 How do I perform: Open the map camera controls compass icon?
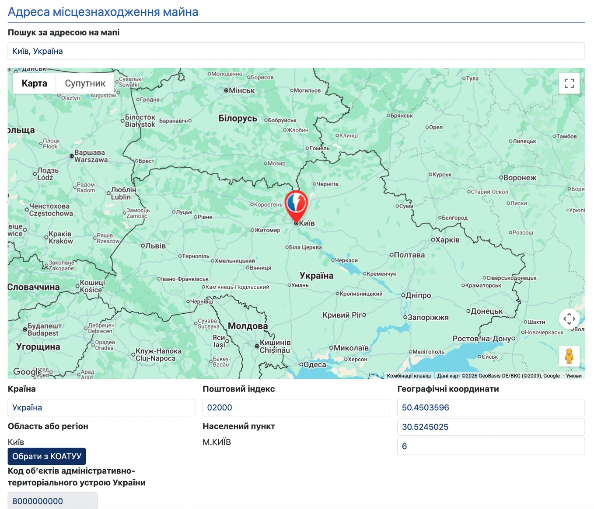coord(569,319)
